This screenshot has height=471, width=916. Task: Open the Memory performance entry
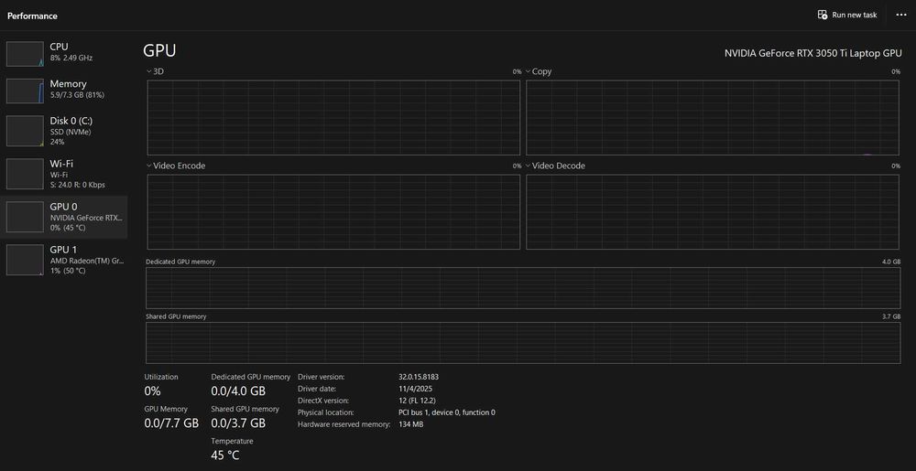click(x=64, y=91)
